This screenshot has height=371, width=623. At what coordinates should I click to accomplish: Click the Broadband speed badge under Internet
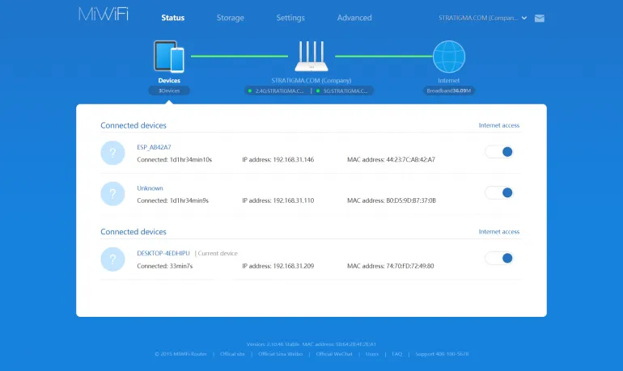click(x=449, y=91)
